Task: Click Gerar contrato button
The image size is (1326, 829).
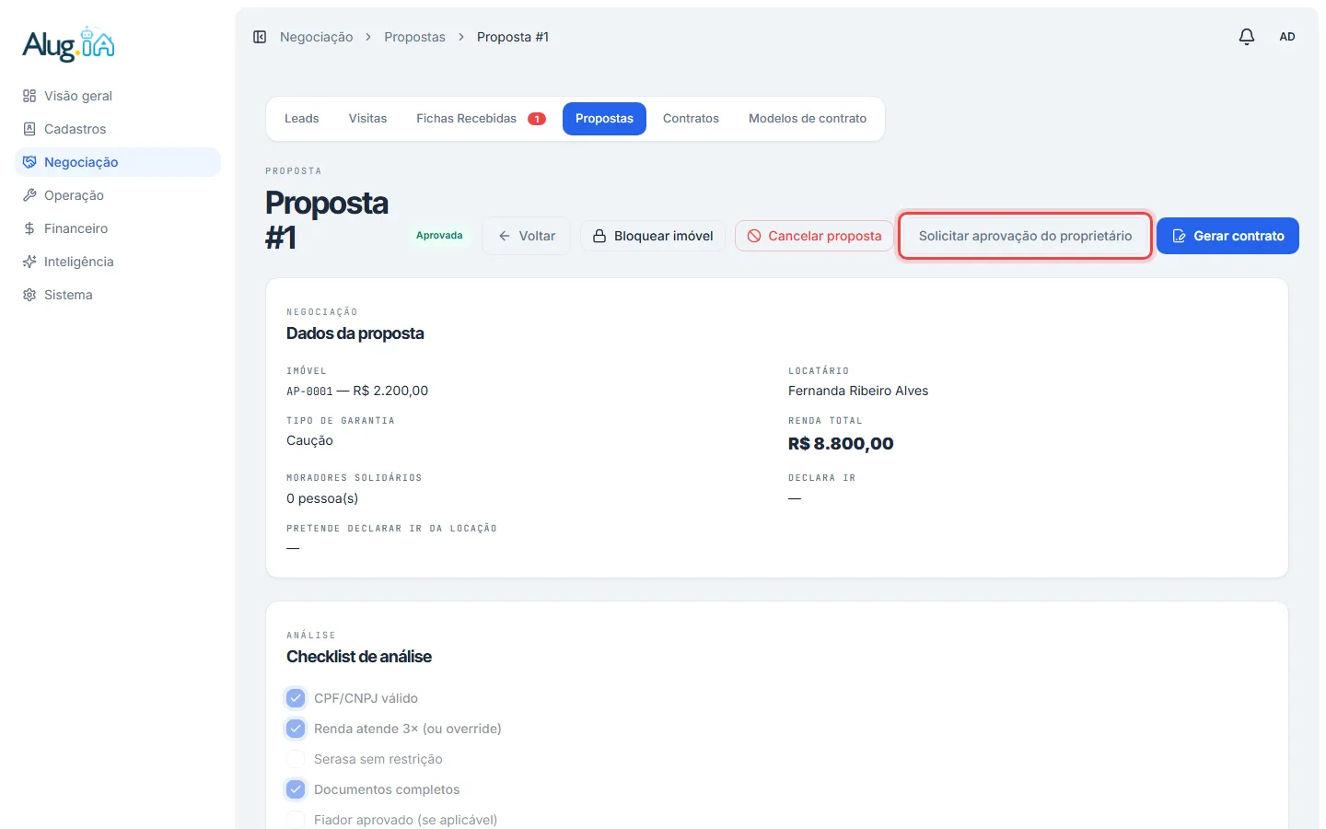Action: tap(1227, 236)
